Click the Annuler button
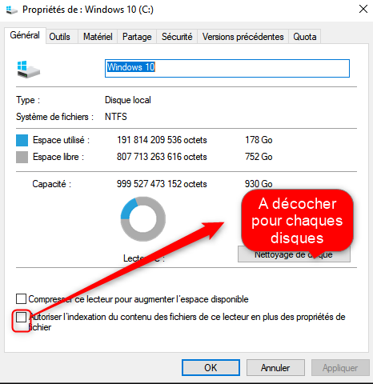 click(x=275, y=368)
